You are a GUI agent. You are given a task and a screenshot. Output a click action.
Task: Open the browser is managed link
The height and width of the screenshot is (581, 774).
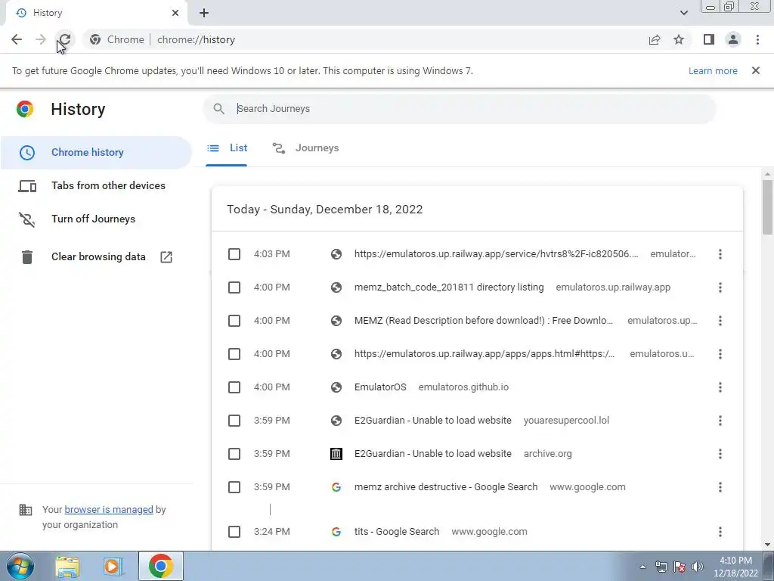point(109,509)
